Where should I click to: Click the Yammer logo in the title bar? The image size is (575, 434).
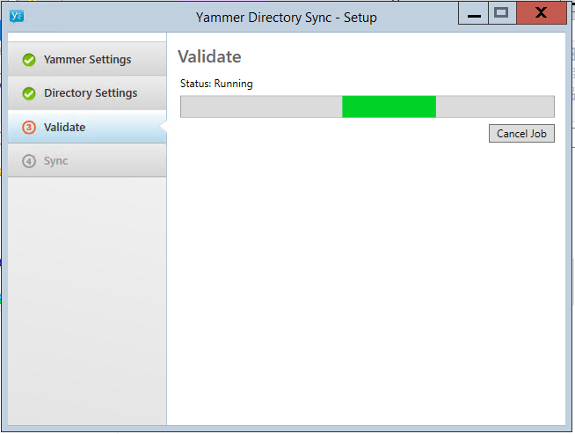pyautogui.click(x=17, y=15)
